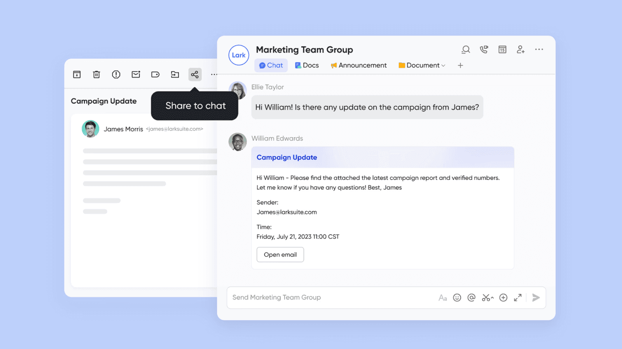Mark the email as unread
This screenshot has width=622, height=349.
click(135, 74)
